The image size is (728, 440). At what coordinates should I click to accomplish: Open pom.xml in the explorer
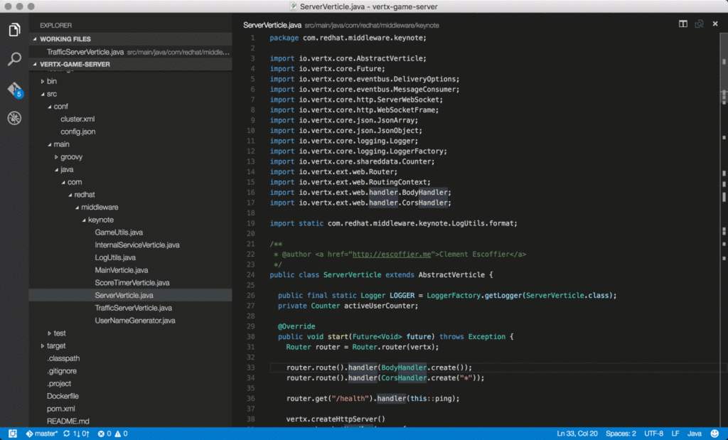[60, 409]
